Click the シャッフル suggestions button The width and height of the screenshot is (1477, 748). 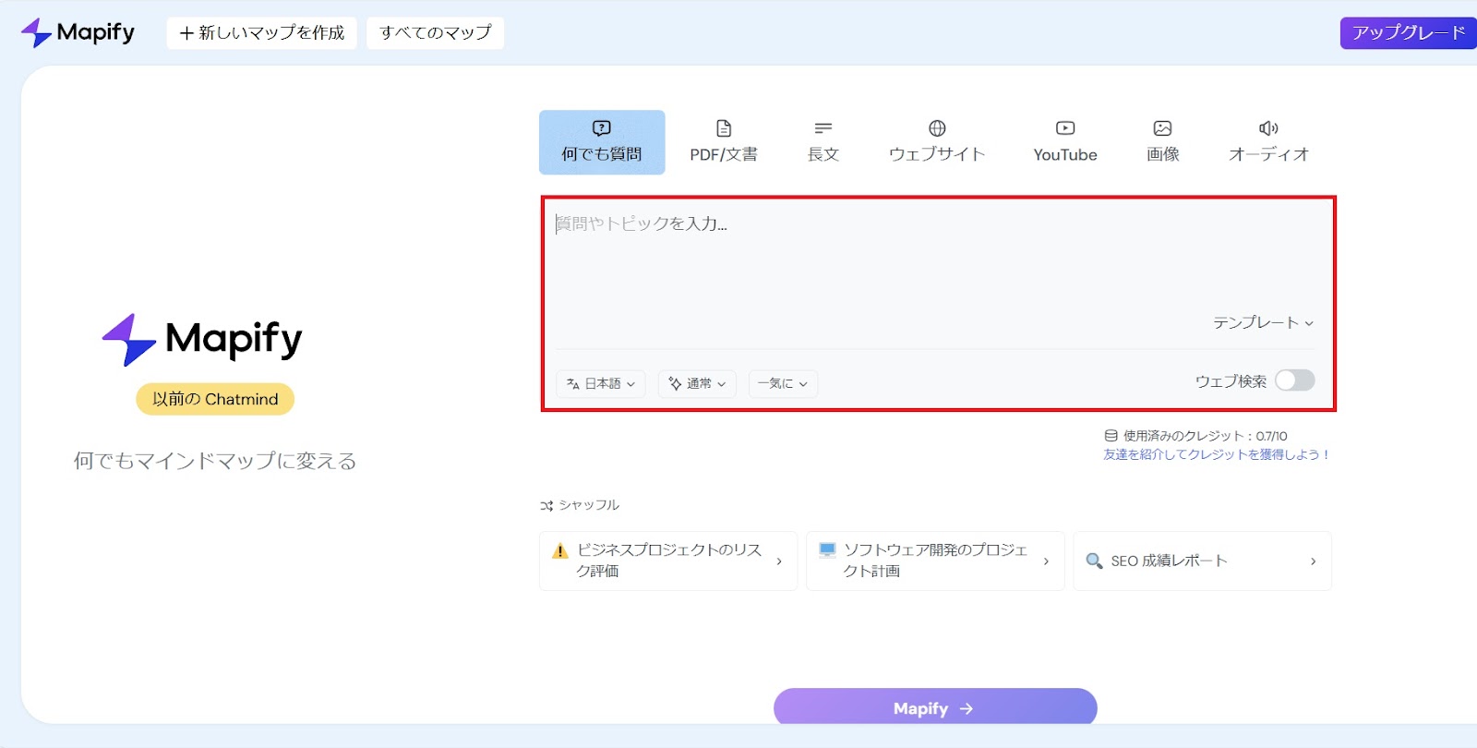(580, 505)
